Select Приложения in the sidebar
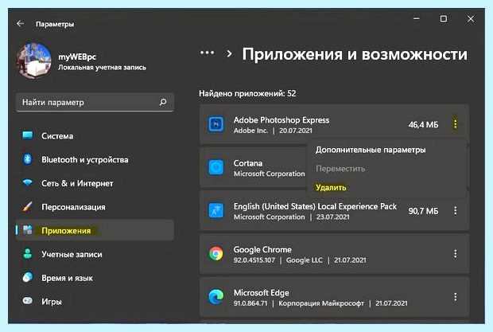493x332 pixels. 95,230
